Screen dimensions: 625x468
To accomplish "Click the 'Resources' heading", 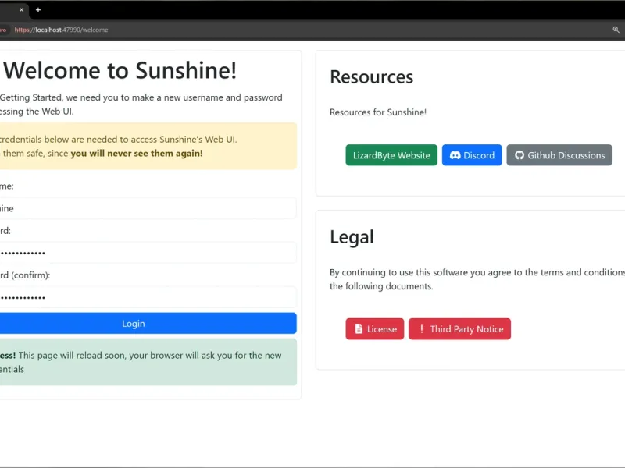I will point(372,76).
